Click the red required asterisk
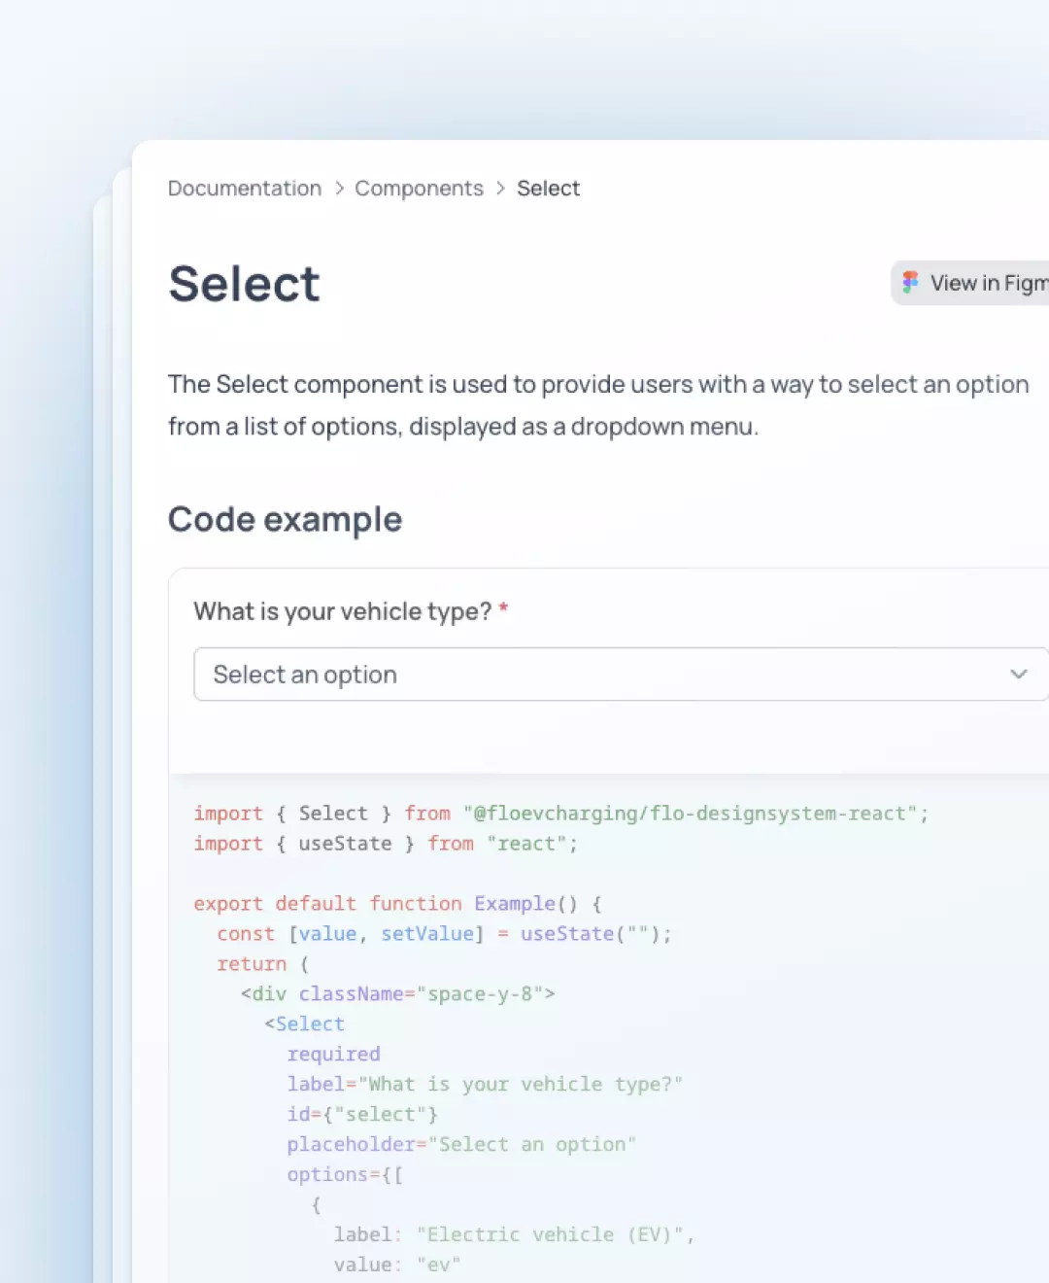This screenshot has height=1283, width=1049. pos(503,609)
